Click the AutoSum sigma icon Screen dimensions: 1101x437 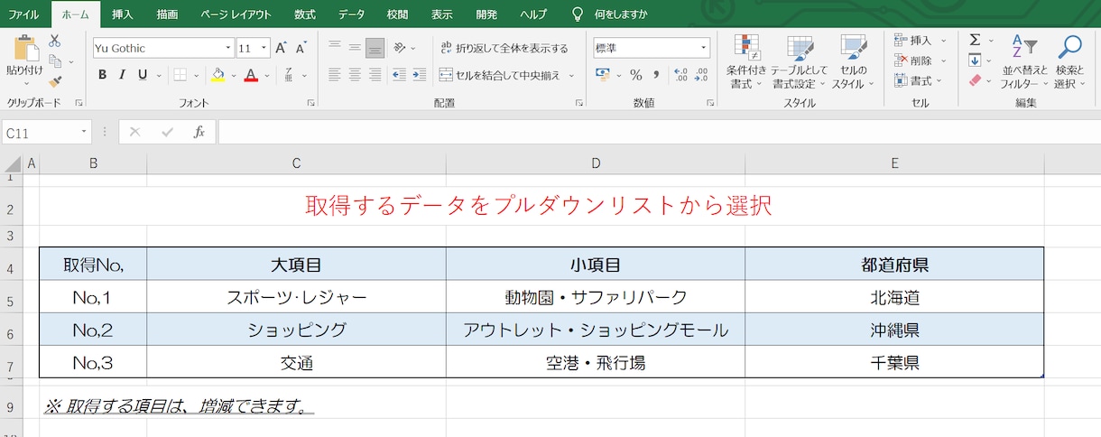(x=975, y=41)
